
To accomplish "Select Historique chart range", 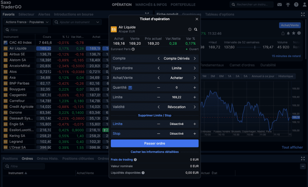I will 286,76.
